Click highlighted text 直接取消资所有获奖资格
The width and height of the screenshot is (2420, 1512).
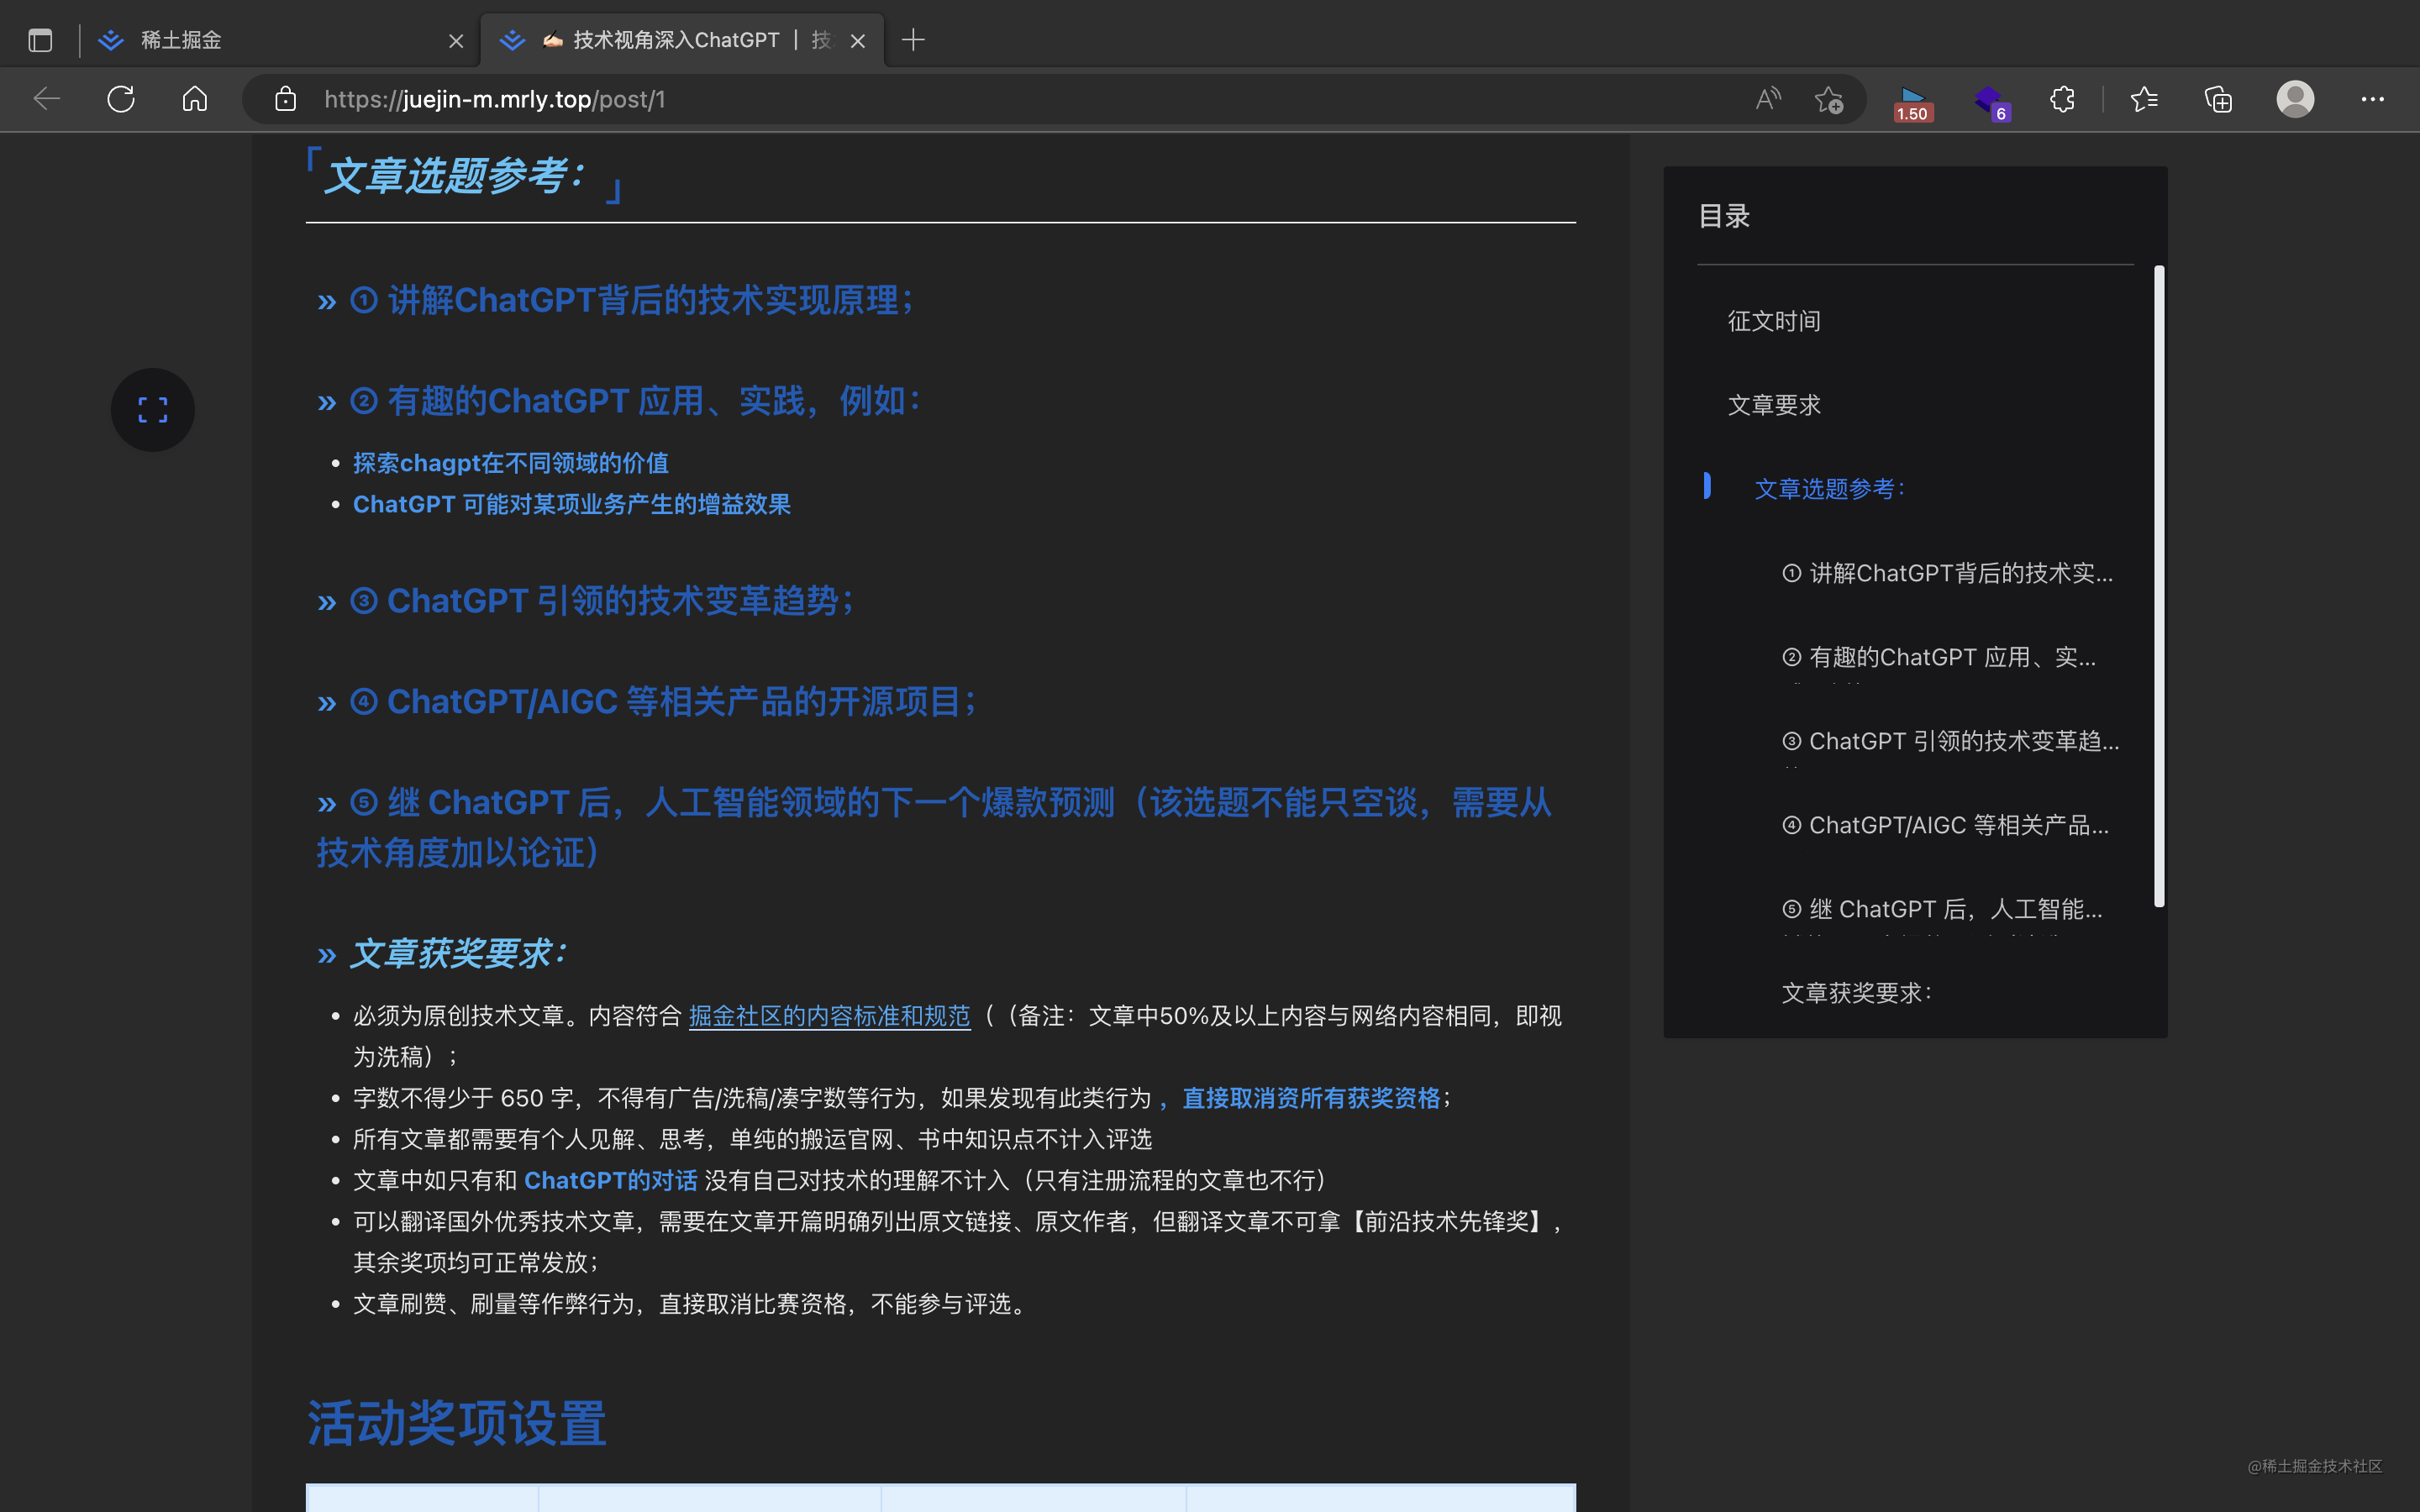pos(1311,1098)
